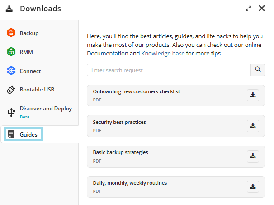Open Discover and Deploy in sidebar
The width and height of the screenshot is (274, 205).
pos(45,109)
